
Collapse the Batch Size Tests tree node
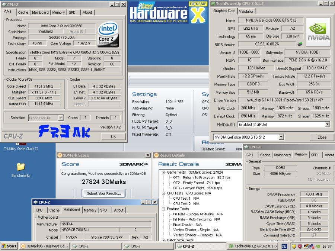(163, 240)
